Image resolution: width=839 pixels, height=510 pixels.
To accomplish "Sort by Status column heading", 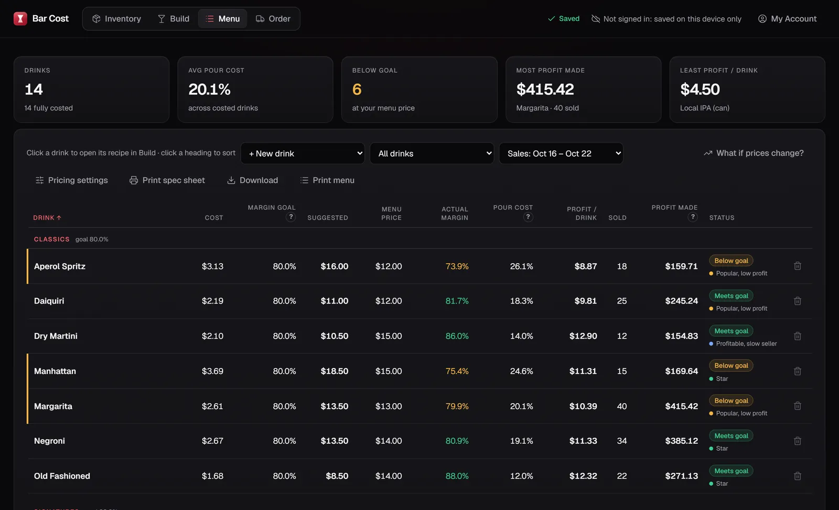I will click(722, 218).
